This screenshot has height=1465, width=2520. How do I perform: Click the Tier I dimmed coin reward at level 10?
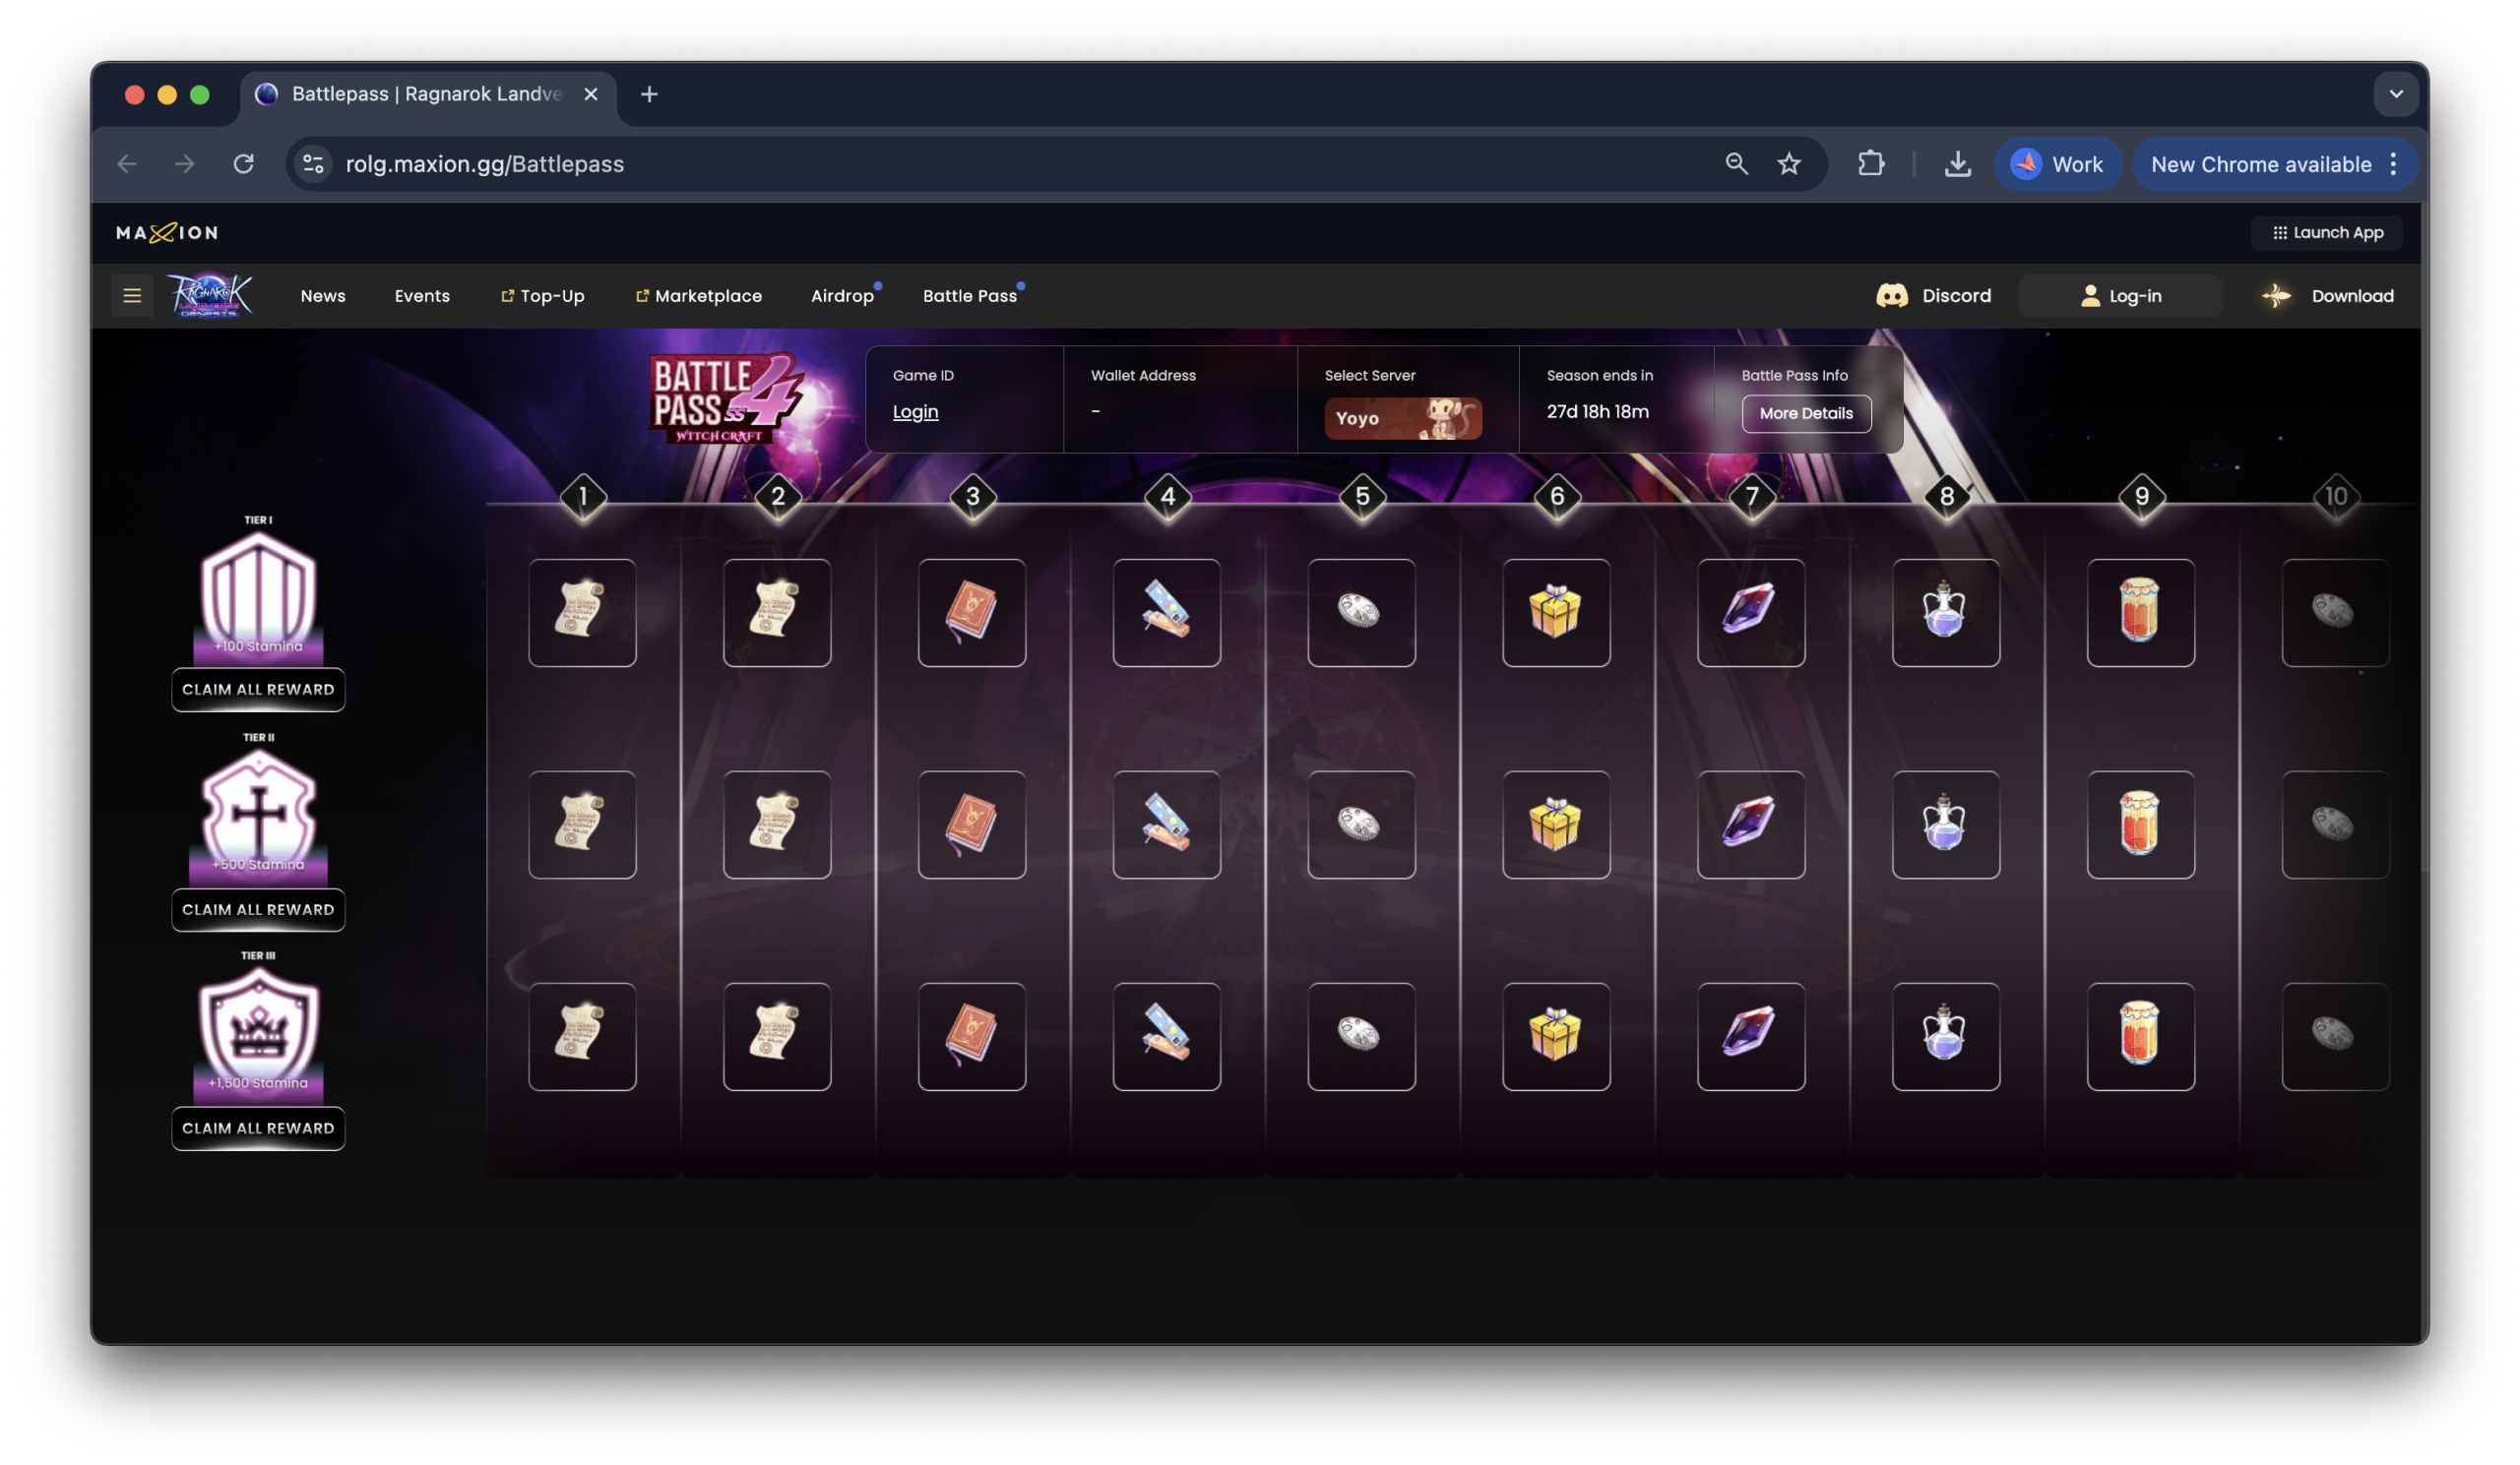(x=2336, y=613)
